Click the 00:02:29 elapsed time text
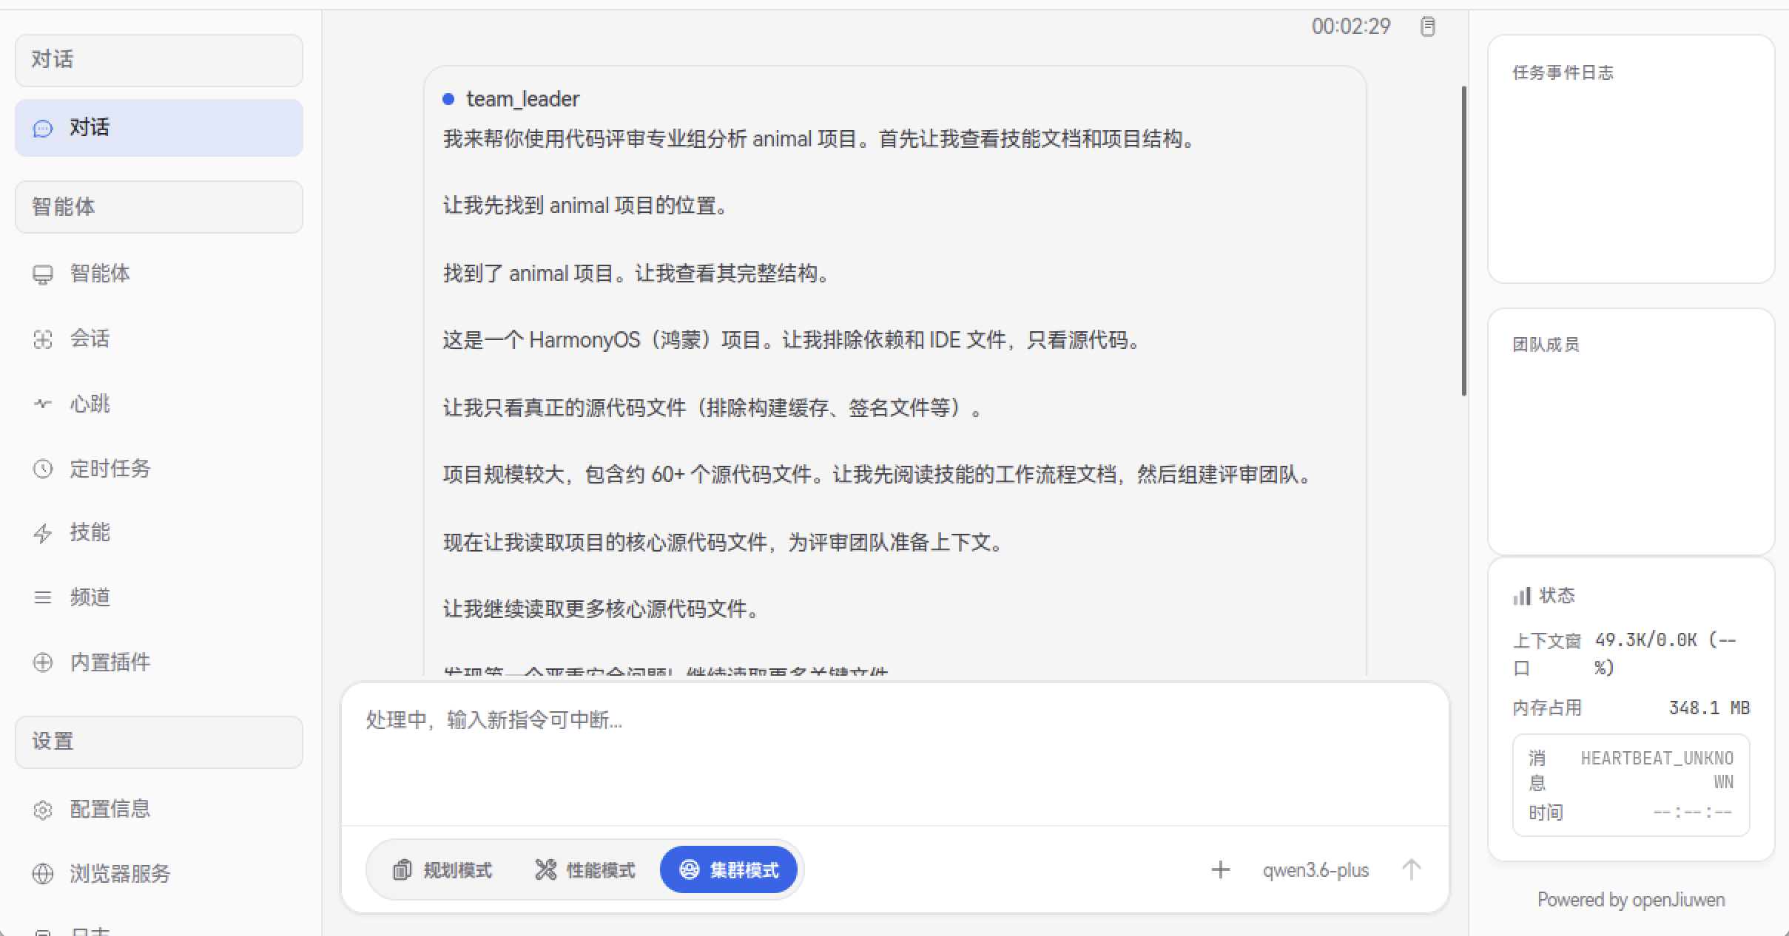The height and width of the screenshot is (936, 1789). coord(1351,27)
